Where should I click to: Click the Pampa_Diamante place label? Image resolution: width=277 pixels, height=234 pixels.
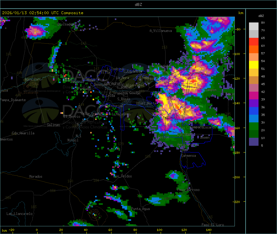13,100
